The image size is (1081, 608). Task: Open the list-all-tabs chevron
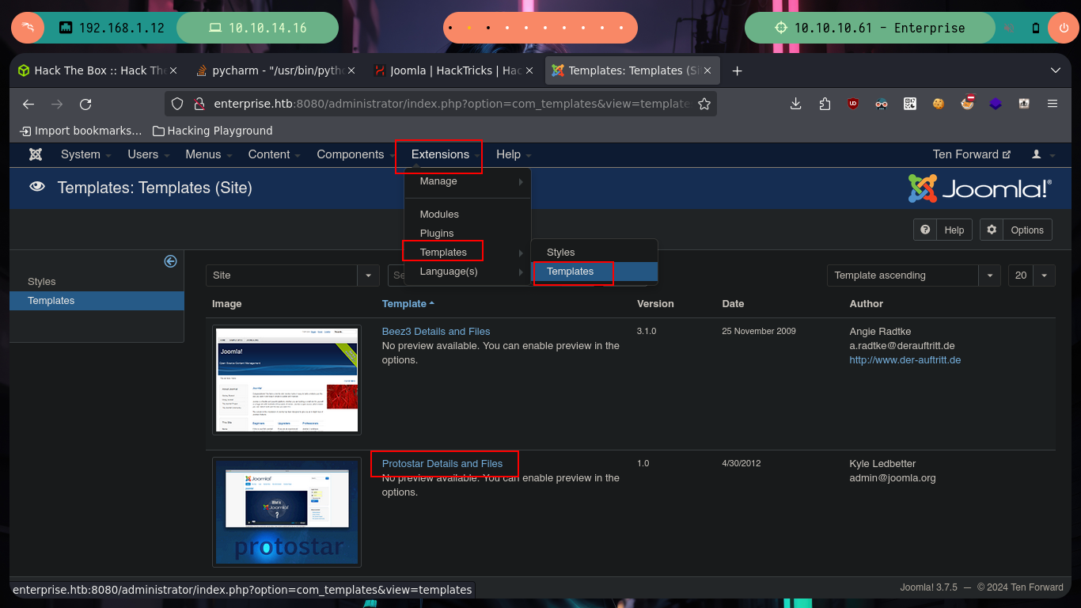pos(1055,70)
